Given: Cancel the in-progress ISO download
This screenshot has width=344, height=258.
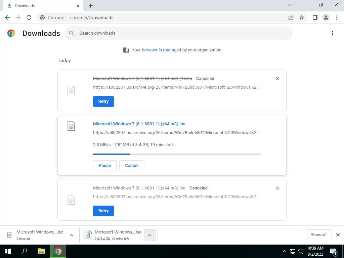Looking at the screenshot, I should pos(132,165).
